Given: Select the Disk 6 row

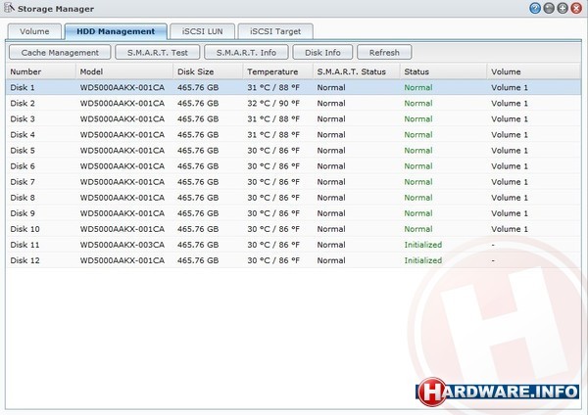Looking at the screenshot, I should click(294, 166).
